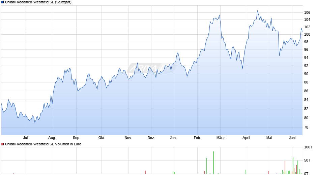Click the volume axis label 0T
This screenshot has width=317, height=177.
pyautogui.click(x=306, y=174)
